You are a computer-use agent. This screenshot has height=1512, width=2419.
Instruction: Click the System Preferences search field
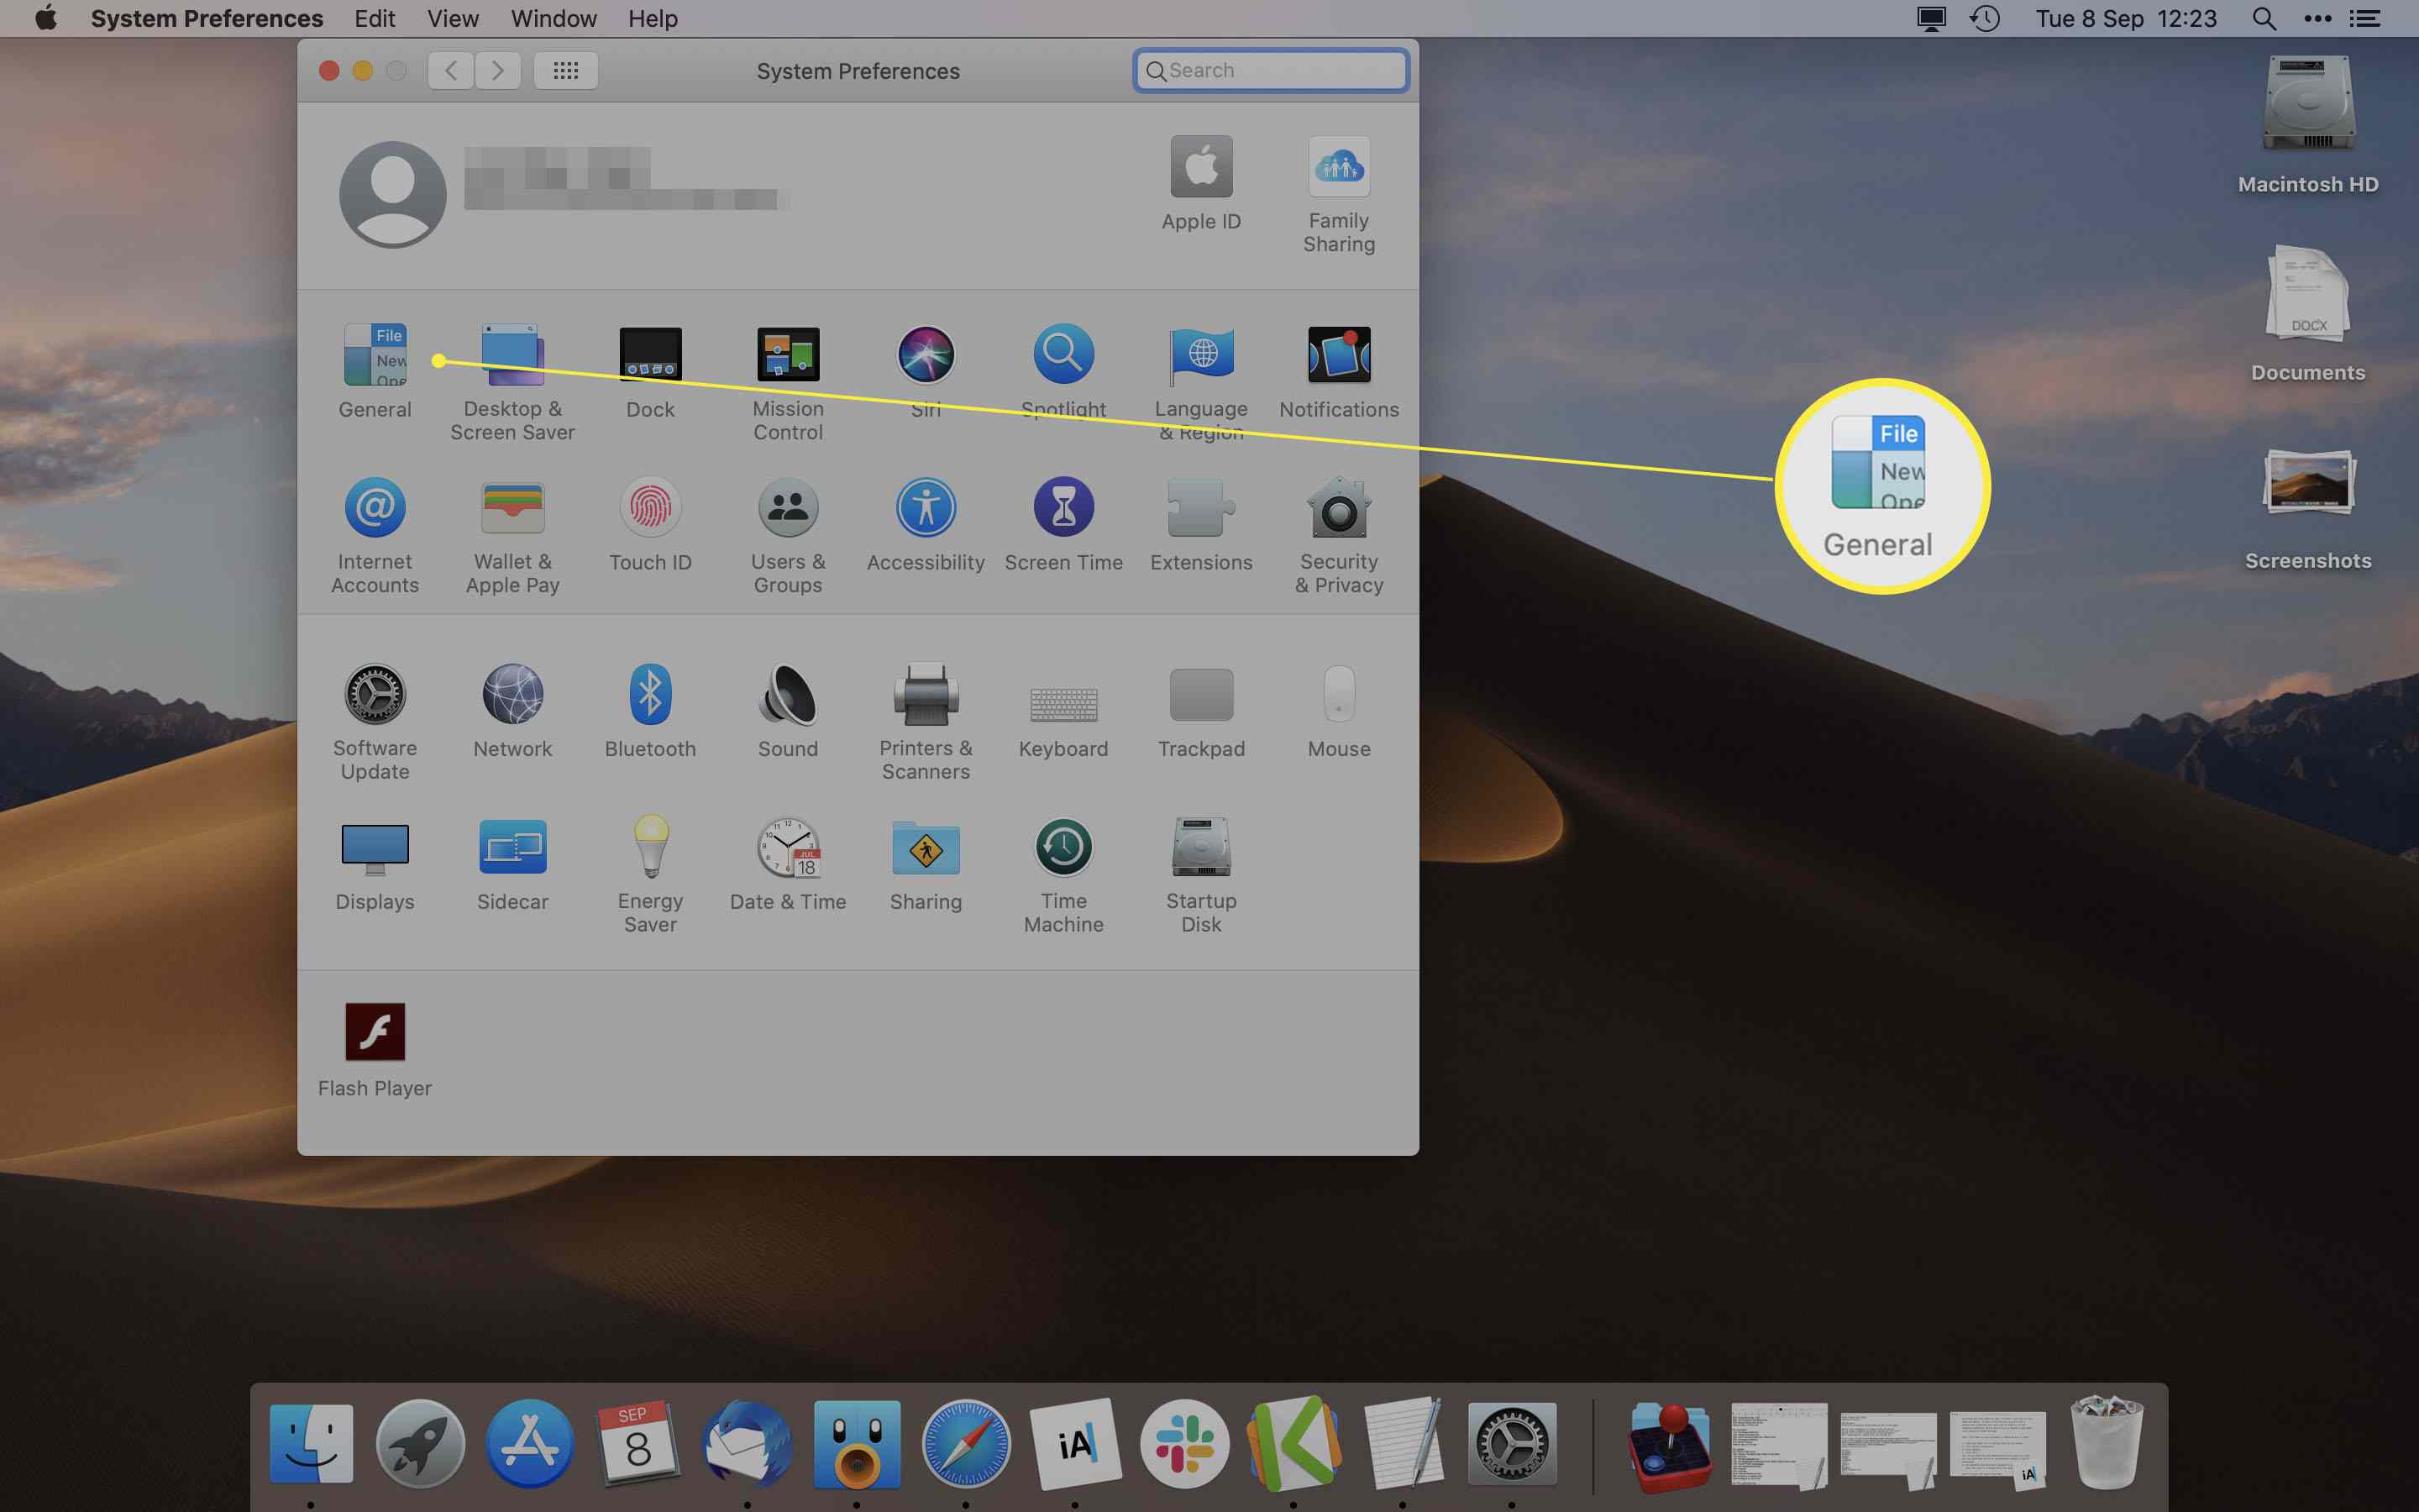[x=1272, y=70]
